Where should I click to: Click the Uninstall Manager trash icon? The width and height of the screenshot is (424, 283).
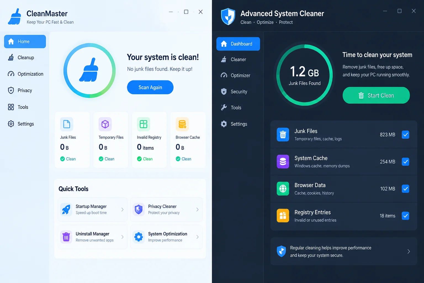click(66, 237)
